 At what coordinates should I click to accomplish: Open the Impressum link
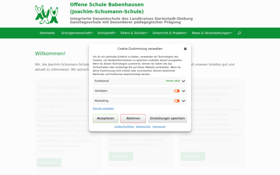point(159,126)
